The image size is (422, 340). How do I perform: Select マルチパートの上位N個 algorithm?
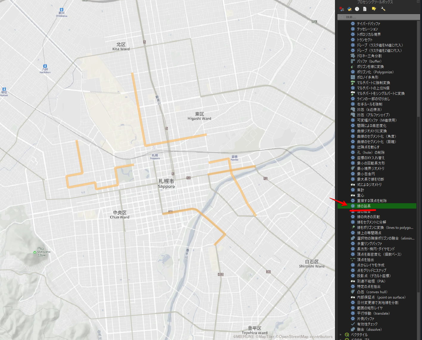click(x=373, y=88)
